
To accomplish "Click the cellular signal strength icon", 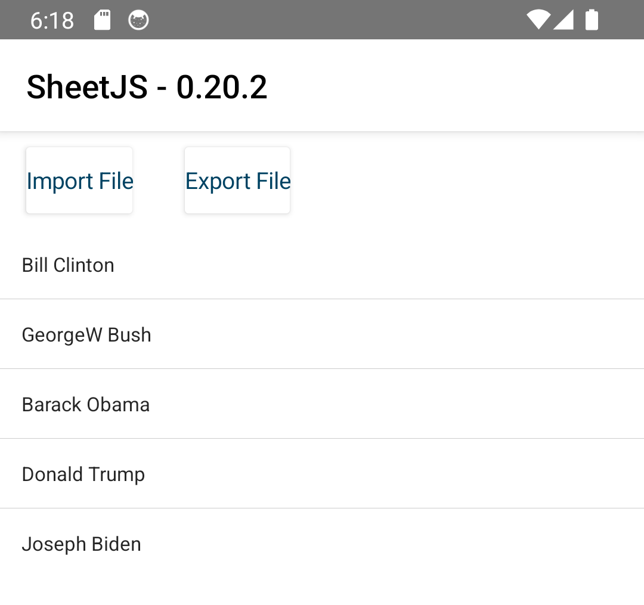I will (x=563, y=20).
